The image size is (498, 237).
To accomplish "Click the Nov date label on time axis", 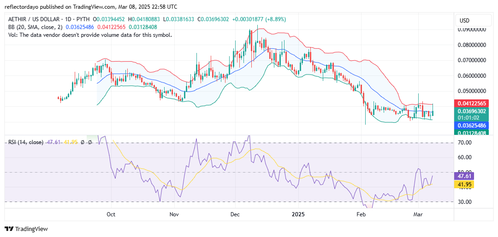I will click(175, 214).
